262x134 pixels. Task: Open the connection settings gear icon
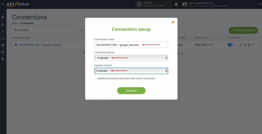249,45
